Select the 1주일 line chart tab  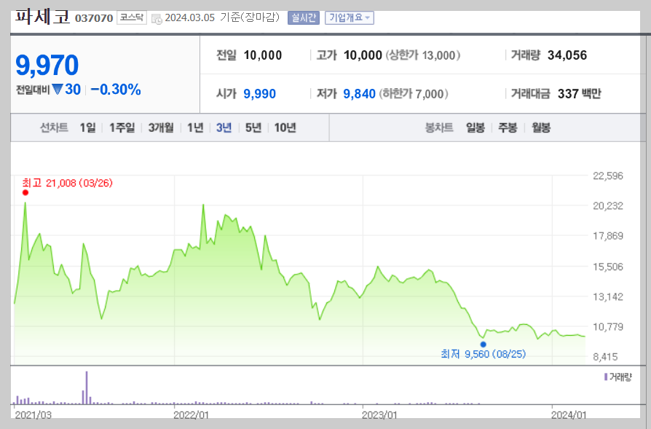122,127
